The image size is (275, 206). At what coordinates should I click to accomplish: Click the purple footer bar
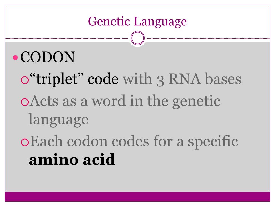(137, 197)
